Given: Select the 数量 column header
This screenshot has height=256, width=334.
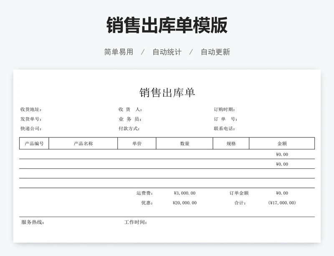Looking at the screenshot, I should 185,144.
